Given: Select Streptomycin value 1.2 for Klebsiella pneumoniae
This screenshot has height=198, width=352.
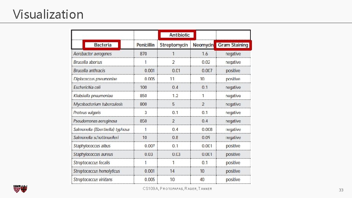Looking at the screenshot, I should coord(175,96).
